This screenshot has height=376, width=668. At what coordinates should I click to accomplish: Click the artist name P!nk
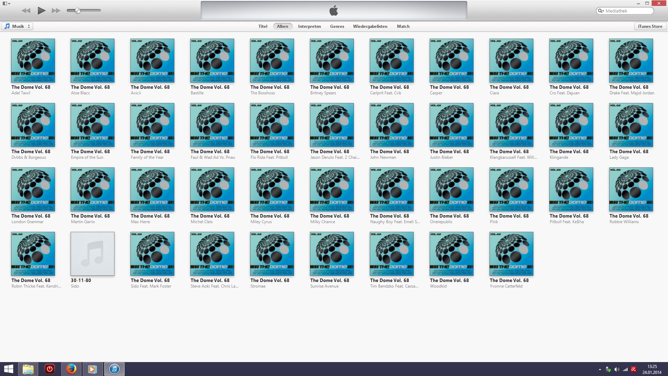point(494,222)
